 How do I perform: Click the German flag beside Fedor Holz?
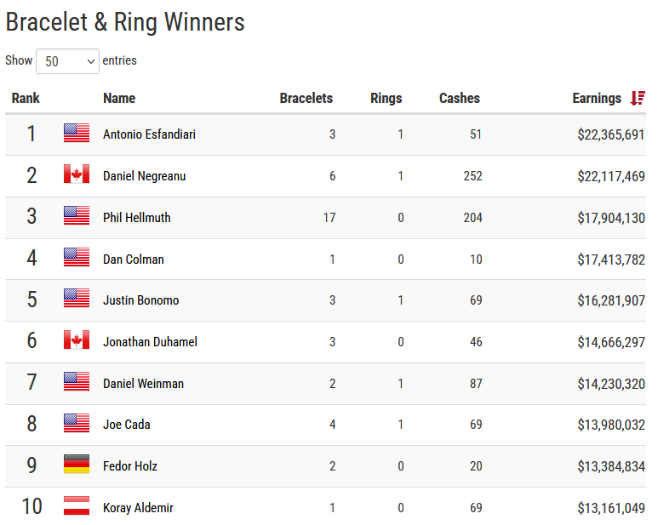click(x=77, y=465)
